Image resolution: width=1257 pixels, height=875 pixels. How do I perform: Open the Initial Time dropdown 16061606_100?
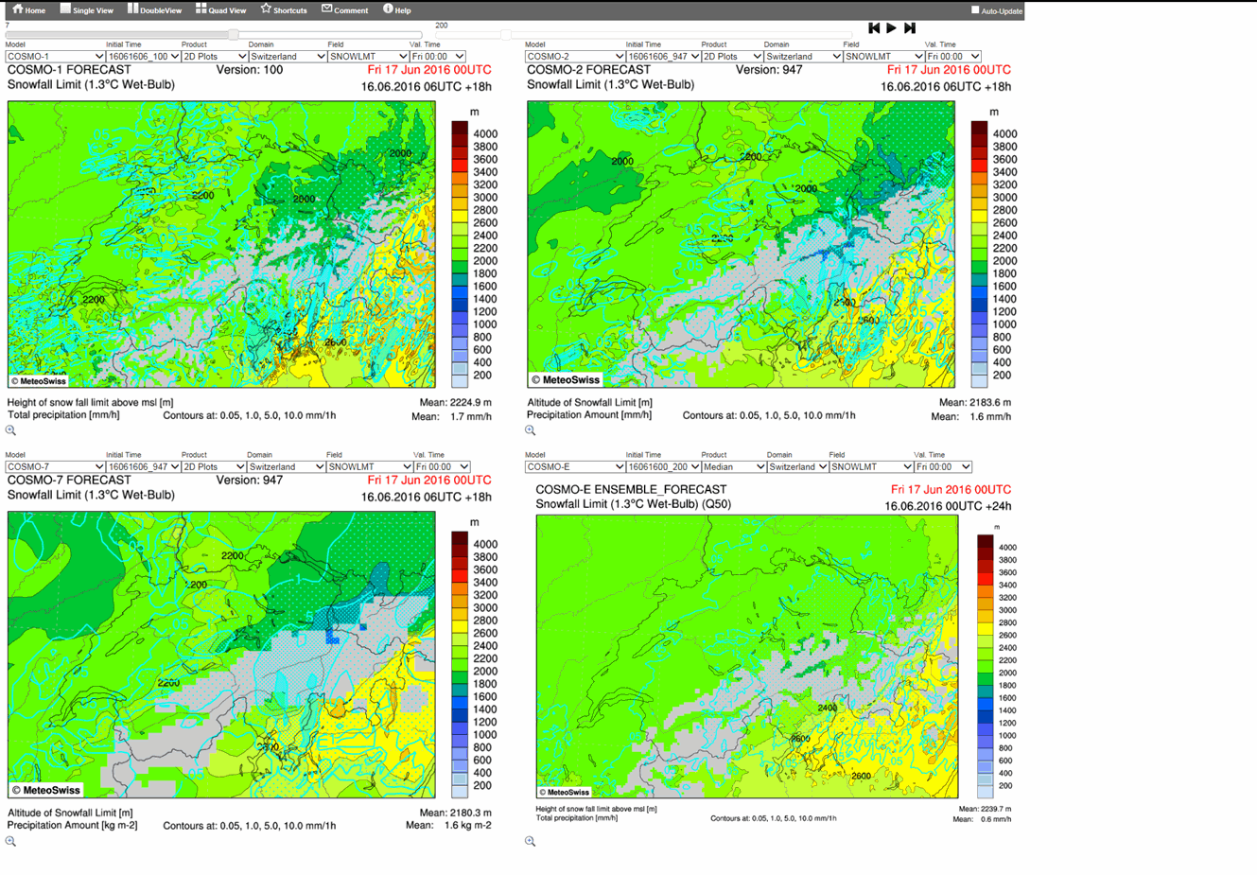(143, 57)
